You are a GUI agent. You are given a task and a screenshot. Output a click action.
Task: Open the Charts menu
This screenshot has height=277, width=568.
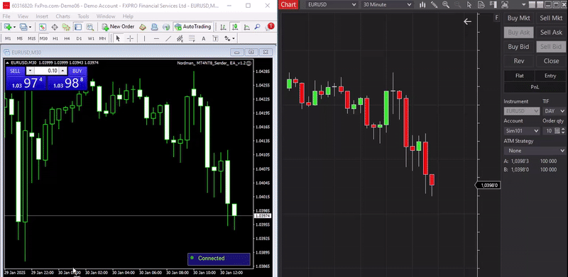coord(62,16)
